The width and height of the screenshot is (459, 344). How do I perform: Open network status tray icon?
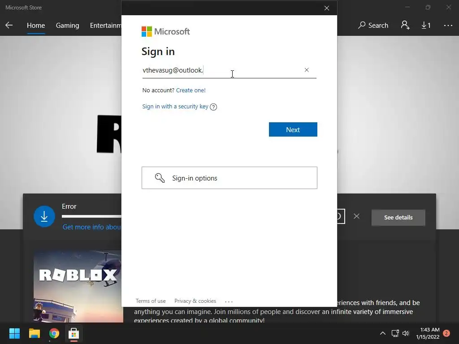395,333
